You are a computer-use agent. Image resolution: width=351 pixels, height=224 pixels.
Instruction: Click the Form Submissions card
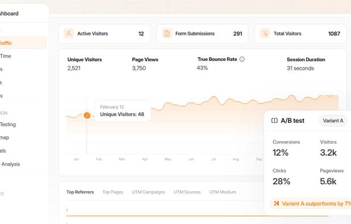pyautogui.click(x=202, y=34)
